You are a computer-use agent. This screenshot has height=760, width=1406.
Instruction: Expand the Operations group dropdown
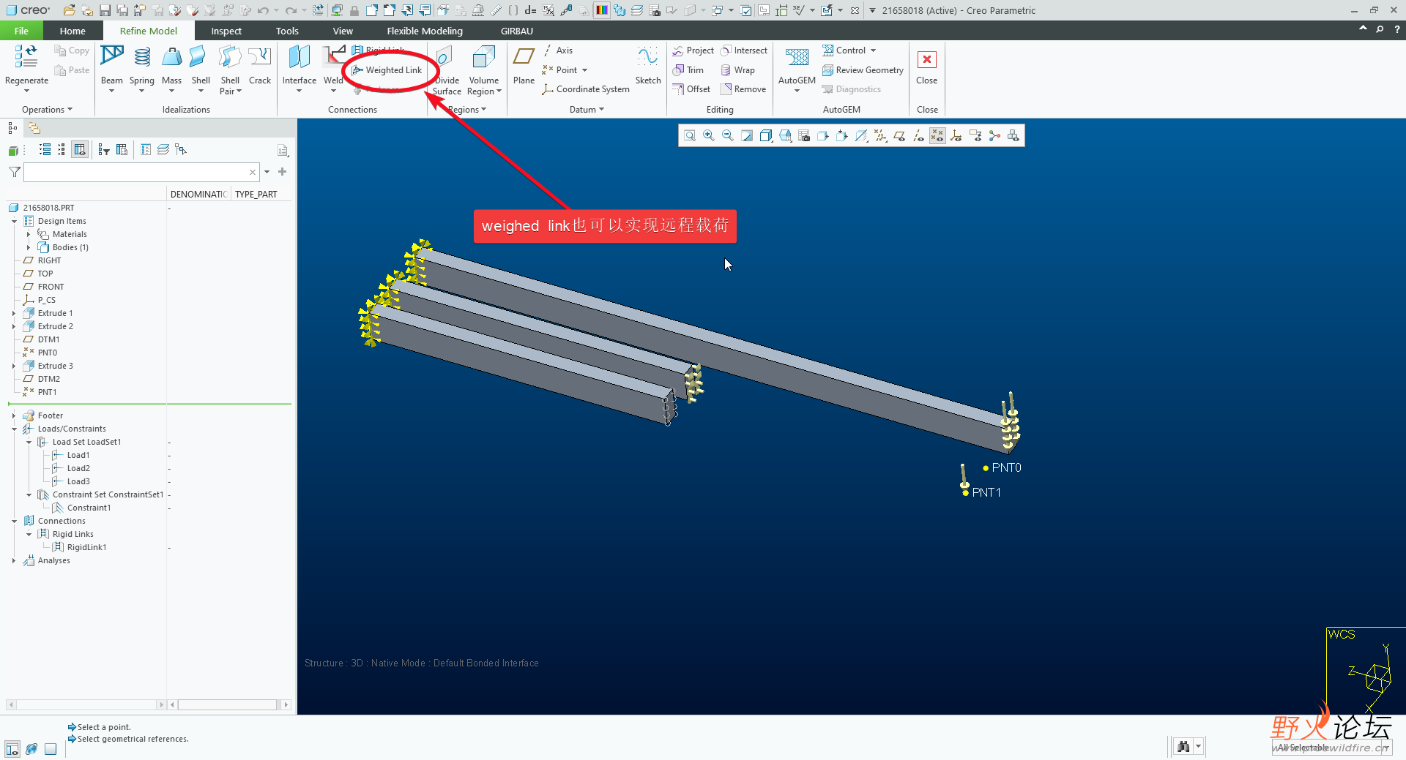click(47, 110)
